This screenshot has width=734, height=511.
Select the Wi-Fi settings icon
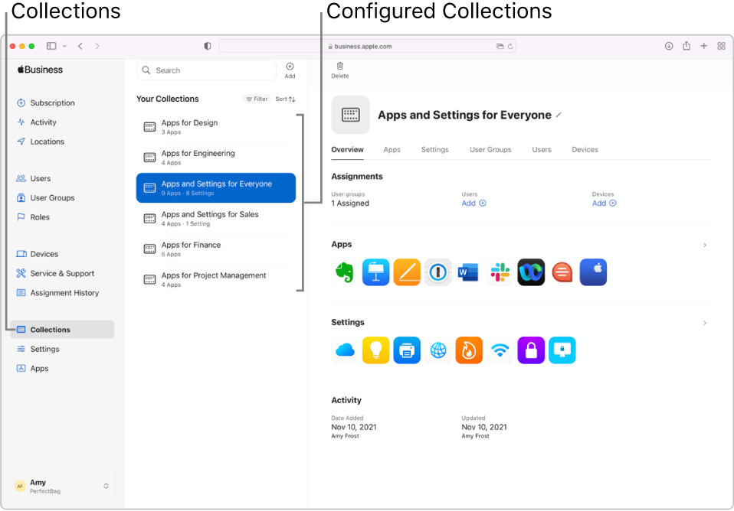(500, 350)
